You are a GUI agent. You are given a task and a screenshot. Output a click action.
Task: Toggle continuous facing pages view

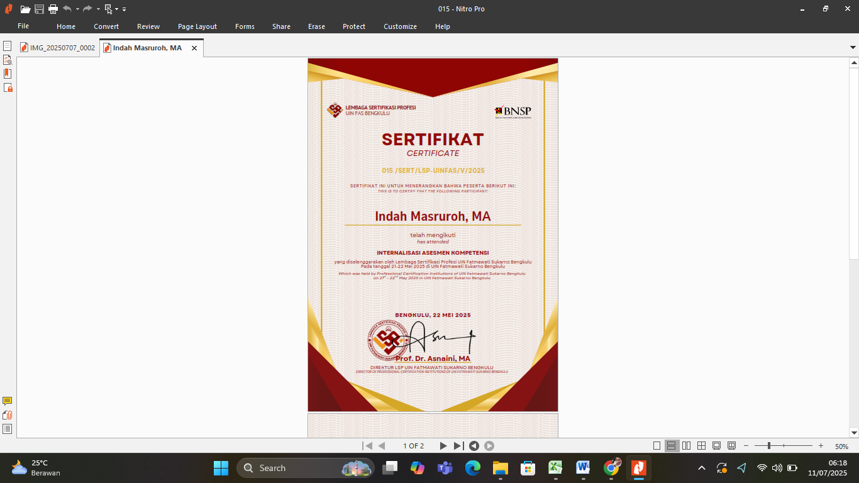701,446
